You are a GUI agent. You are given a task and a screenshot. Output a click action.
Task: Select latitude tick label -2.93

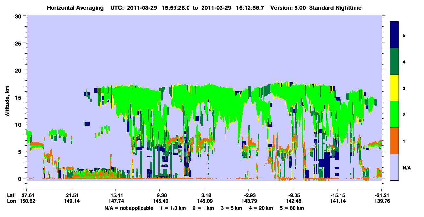tap(249, 195)
